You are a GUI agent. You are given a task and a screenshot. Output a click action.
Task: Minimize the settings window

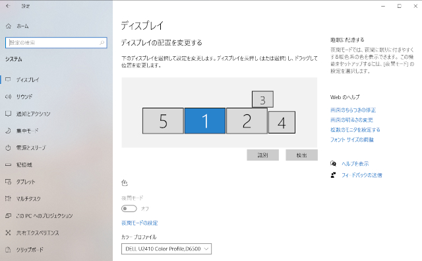(x=383, y=6)
